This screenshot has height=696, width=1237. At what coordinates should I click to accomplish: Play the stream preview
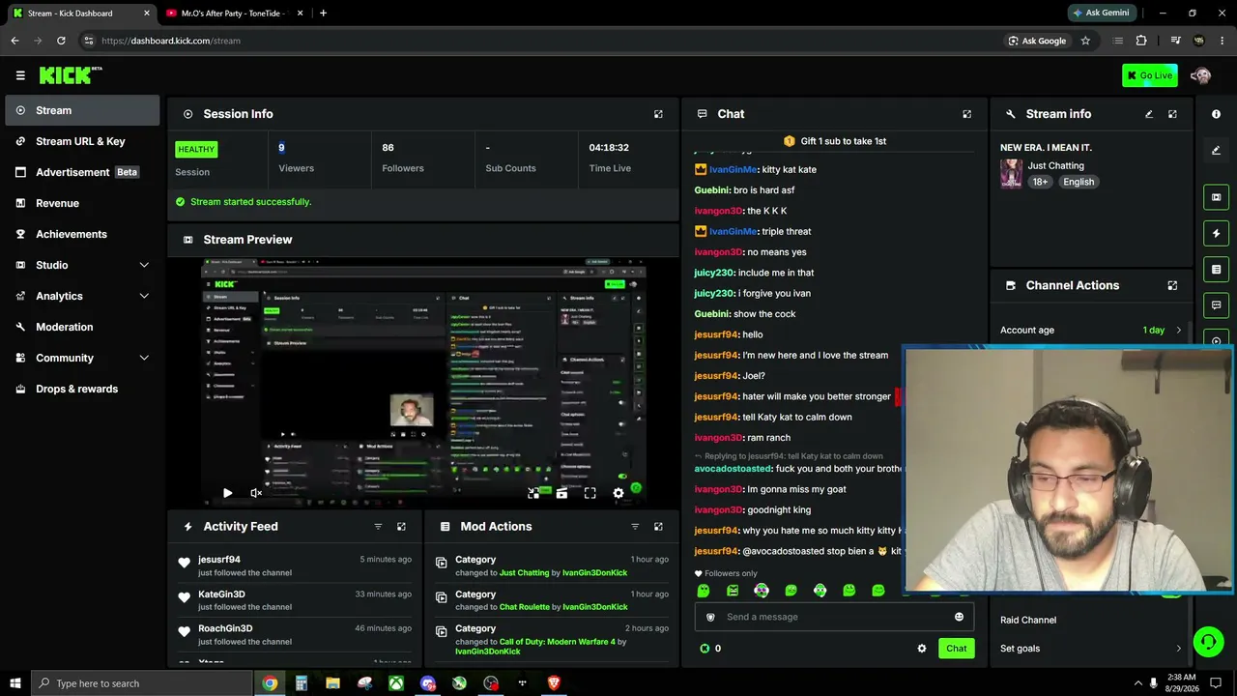pyautogui.click(x=227, y=493)
